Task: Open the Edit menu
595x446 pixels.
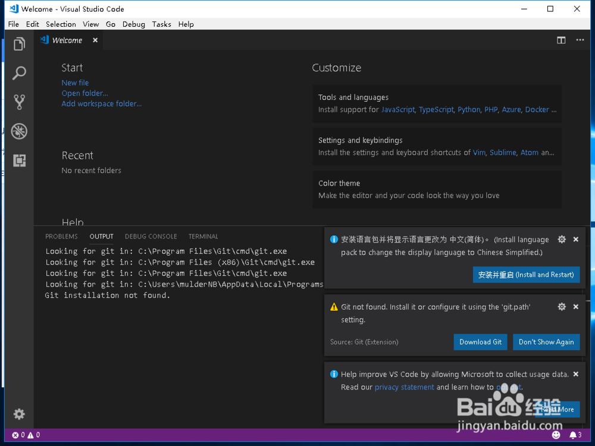Action: pyautogui.click(x=32, y=24)
